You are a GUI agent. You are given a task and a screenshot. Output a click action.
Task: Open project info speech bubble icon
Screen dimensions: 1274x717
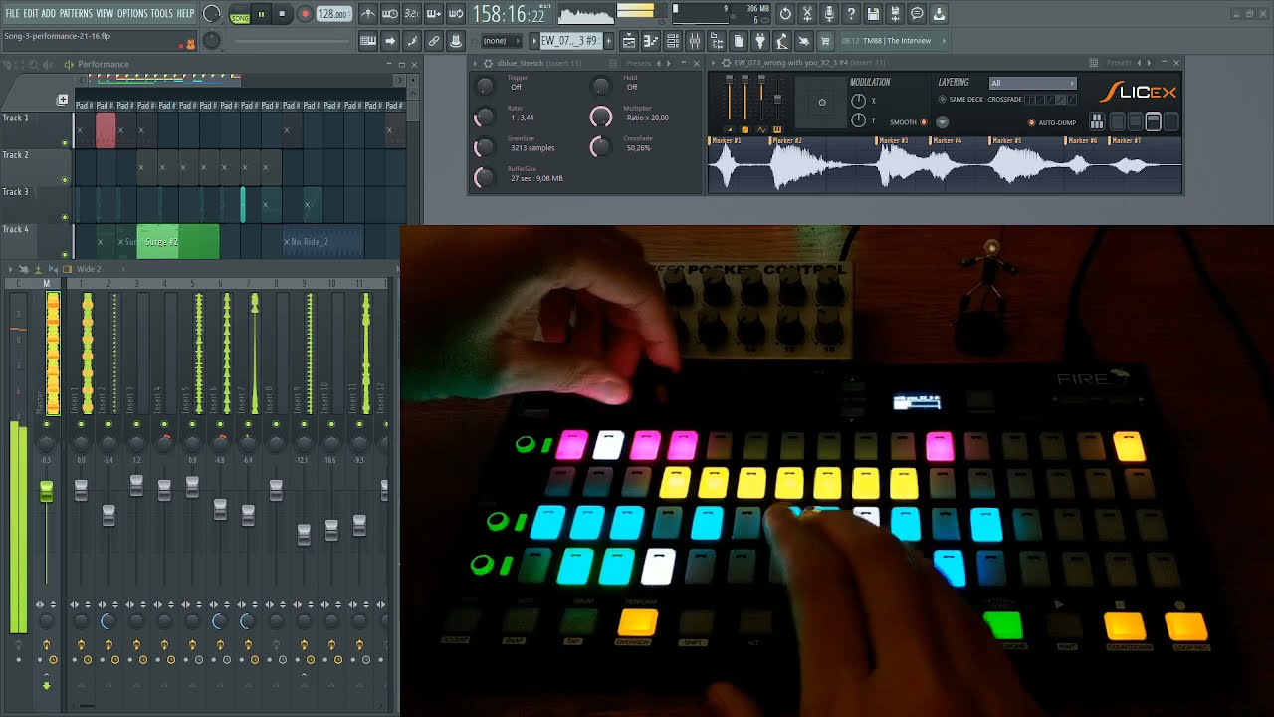coord(917,14)
